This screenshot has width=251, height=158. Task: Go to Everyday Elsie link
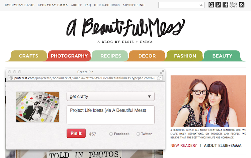(x=19, y=5)
